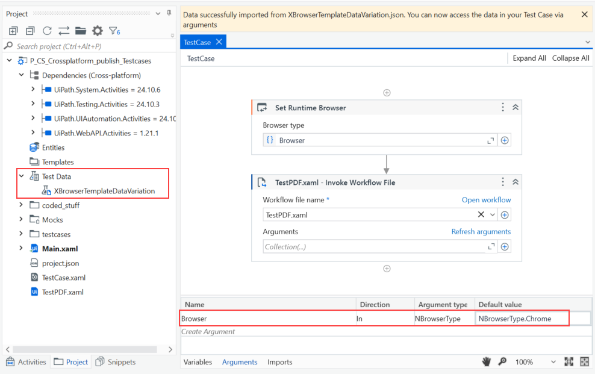Toggle the Project panel pin
The width and height of the screenshot is (595, 374).
168,13
